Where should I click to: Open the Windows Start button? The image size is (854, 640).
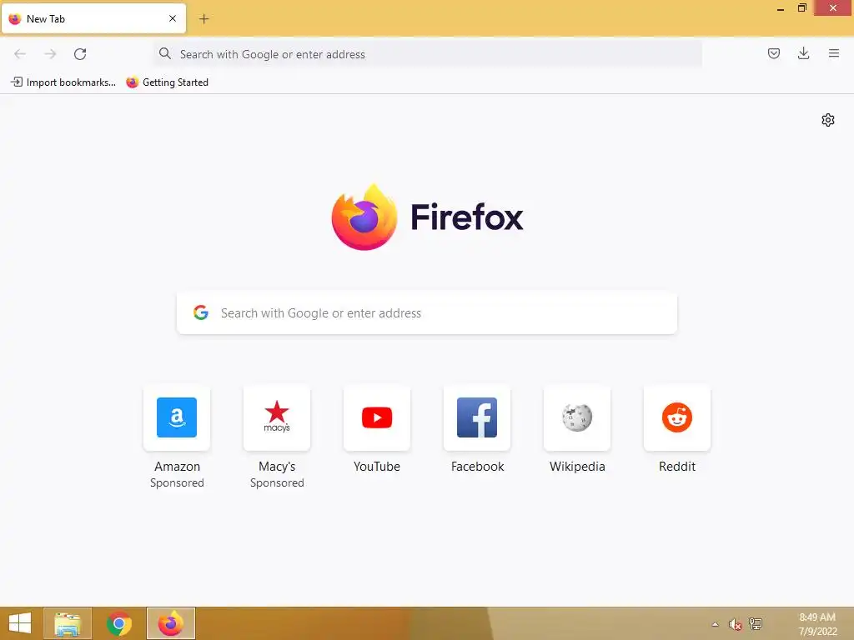pos(20,623)
